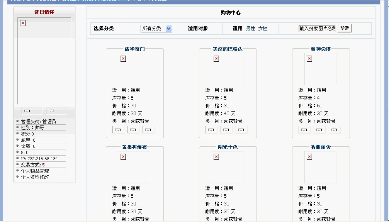Click first image button under 哭泣的巴格达
The image size is (389, 222).
coord(211,130)
